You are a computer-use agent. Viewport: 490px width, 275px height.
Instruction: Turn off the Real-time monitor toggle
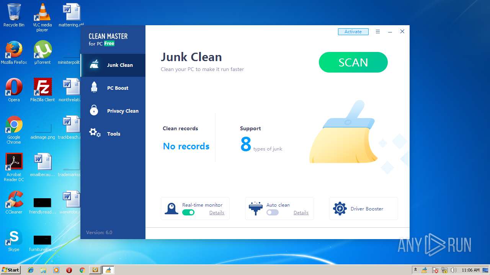[x=188, y=212]
